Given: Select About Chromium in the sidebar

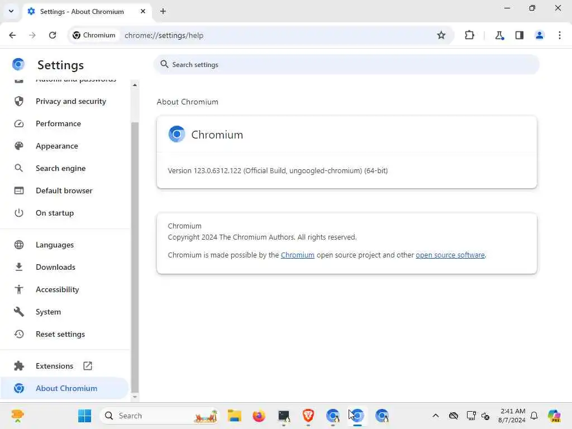Looking at the screenshot, I should coord(65,388).
